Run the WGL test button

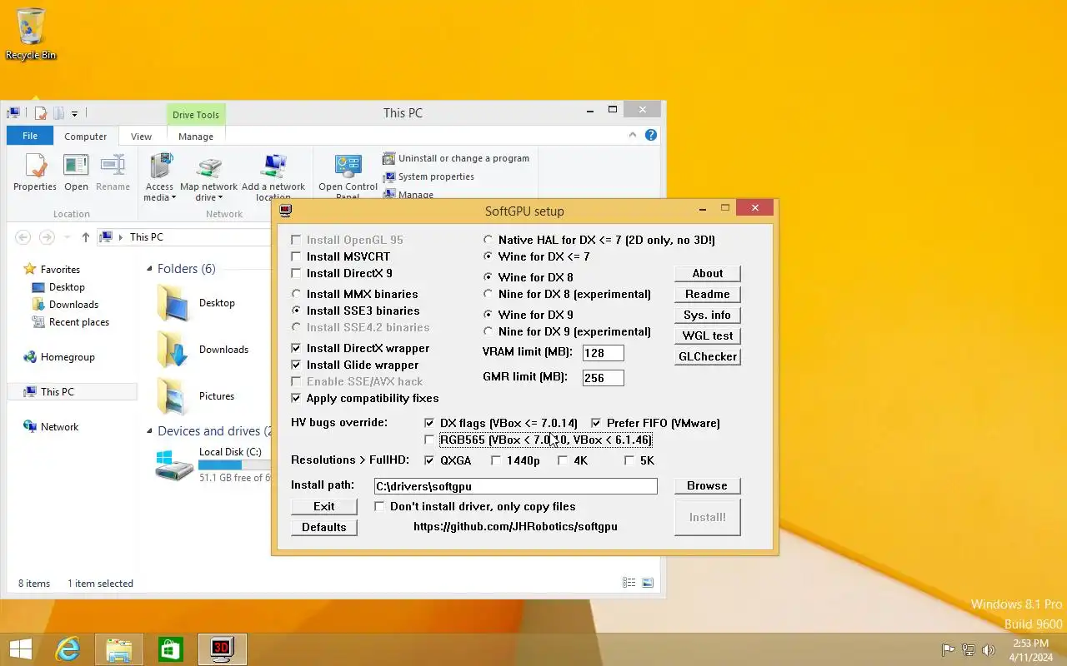(707, 335)
